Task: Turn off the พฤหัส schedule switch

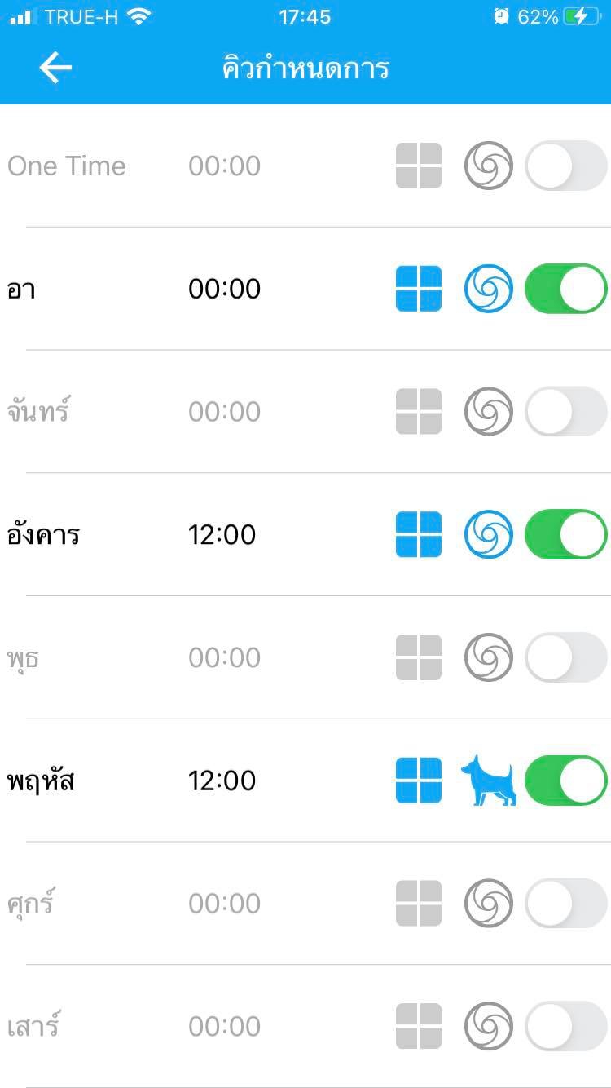Action: tap(566, 781)
